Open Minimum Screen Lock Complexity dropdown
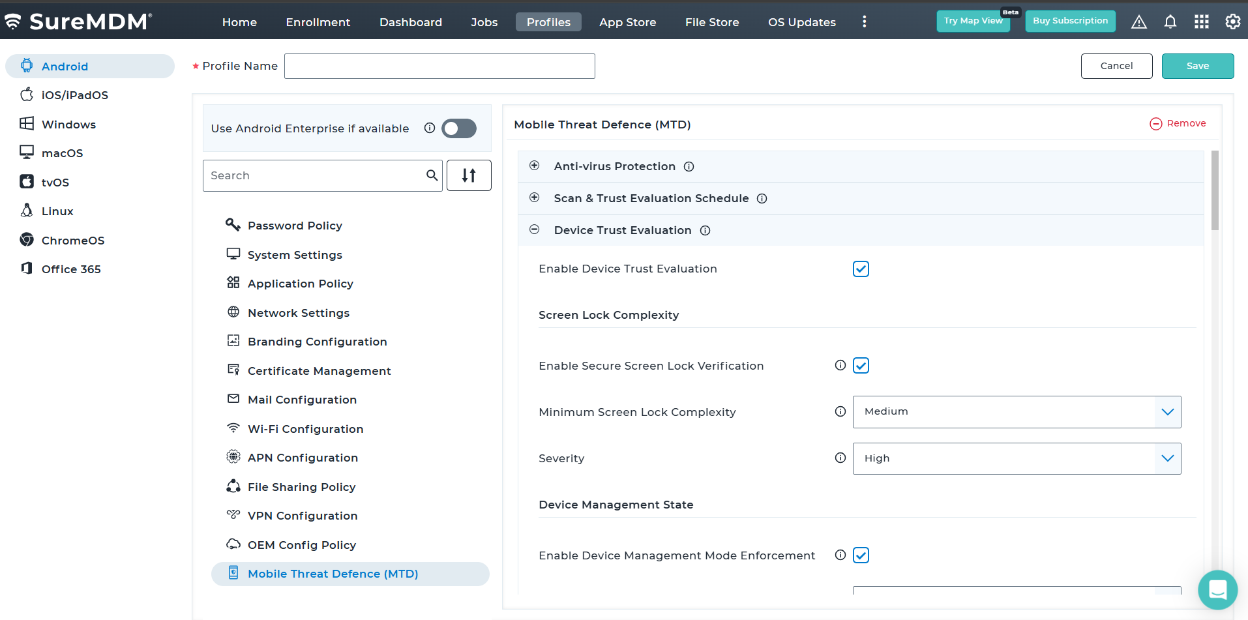The height and width of the screenshot is (620, 1248). [1016, 412]
